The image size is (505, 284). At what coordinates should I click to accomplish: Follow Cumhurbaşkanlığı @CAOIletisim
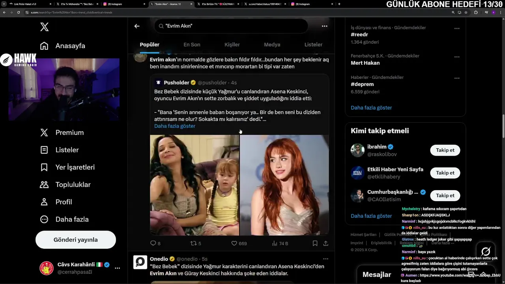pos(445,196)
